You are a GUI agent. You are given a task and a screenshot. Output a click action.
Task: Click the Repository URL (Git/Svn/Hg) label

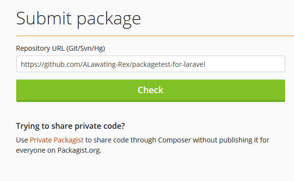[x=60, y=48]
